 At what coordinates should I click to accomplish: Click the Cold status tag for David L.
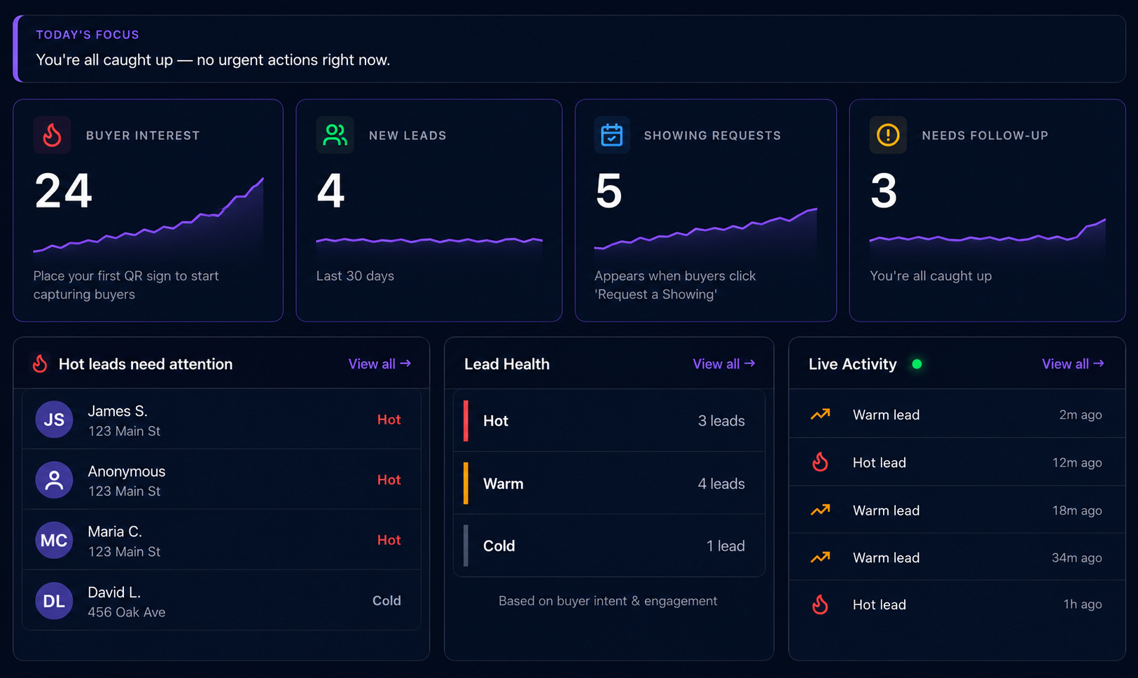387,601
